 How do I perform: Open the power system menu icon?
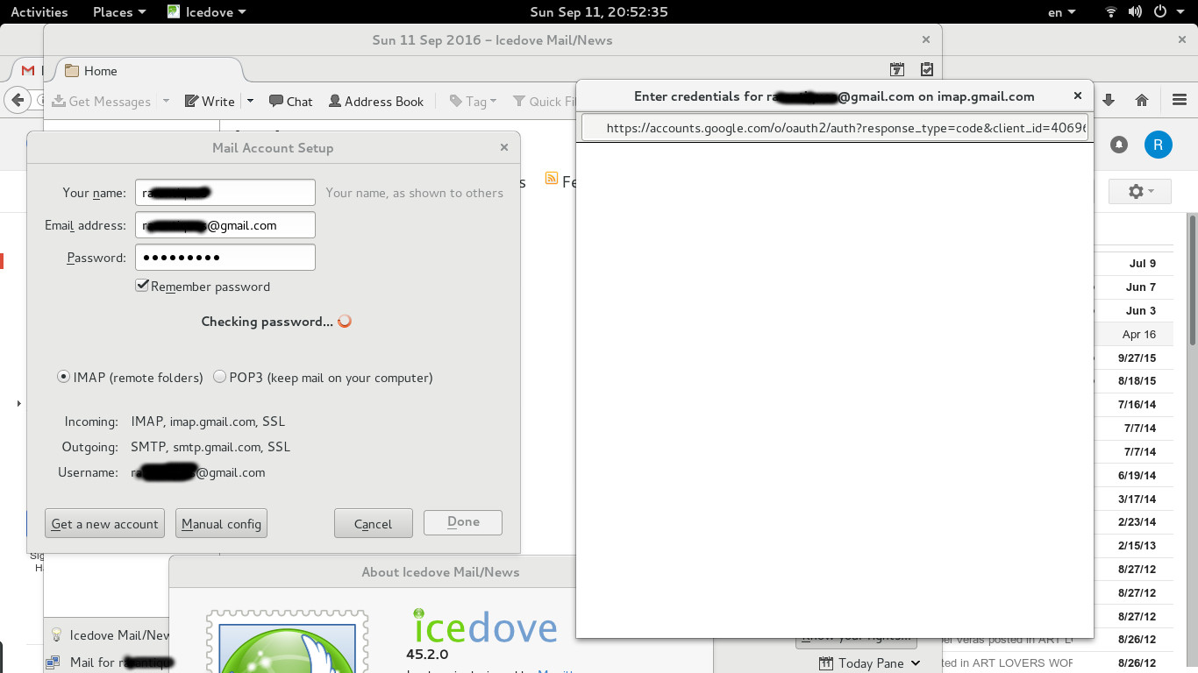1159,12
